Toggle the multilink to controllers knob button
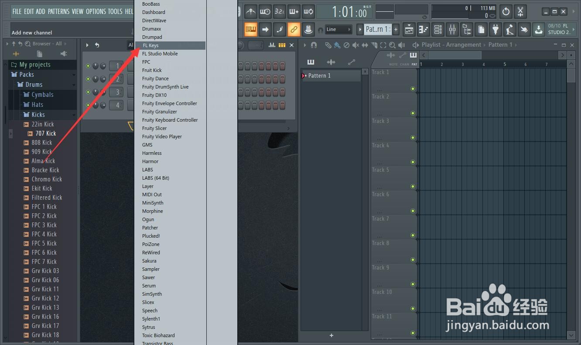Screen dimensions: 581x345 point(309,30)
